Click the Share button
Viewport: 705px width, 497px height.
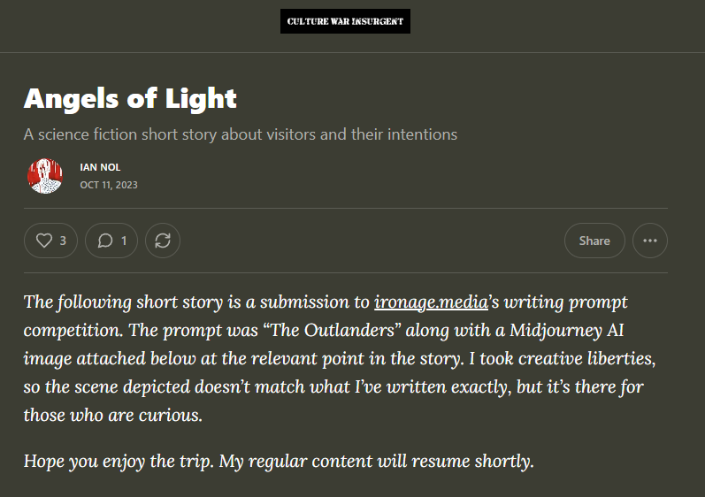[594, 241]
